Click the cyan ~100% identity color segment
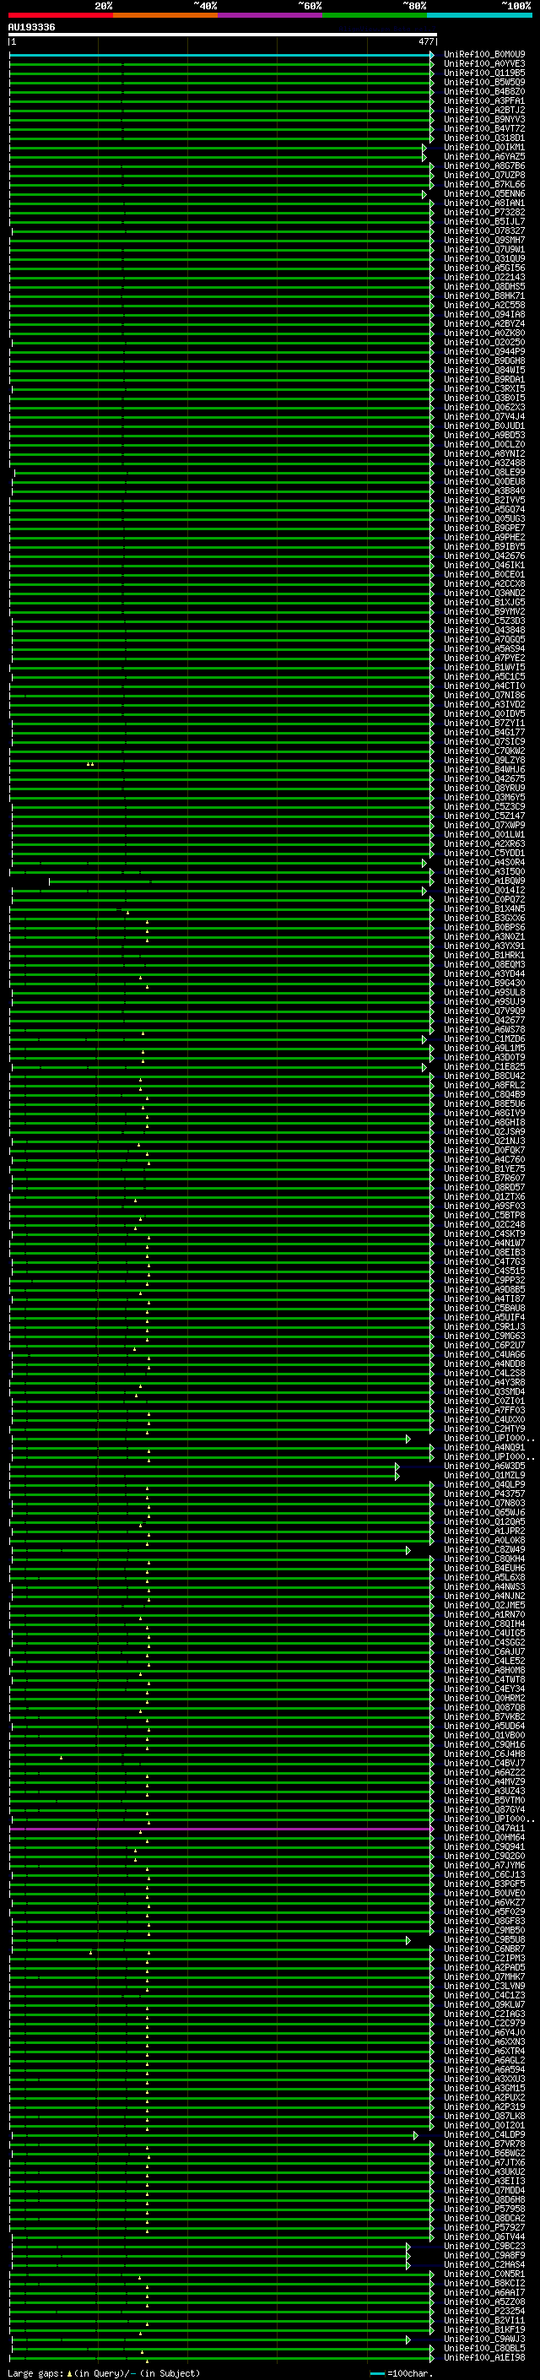The image size is (540, 2380). (480, 15)
